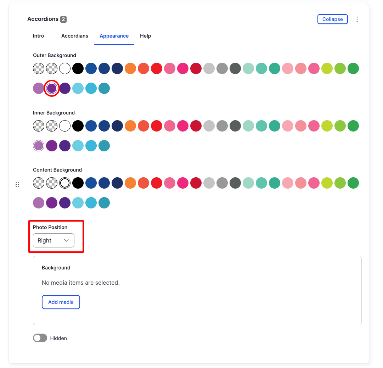Open the Accordians tab

point(75,36)
